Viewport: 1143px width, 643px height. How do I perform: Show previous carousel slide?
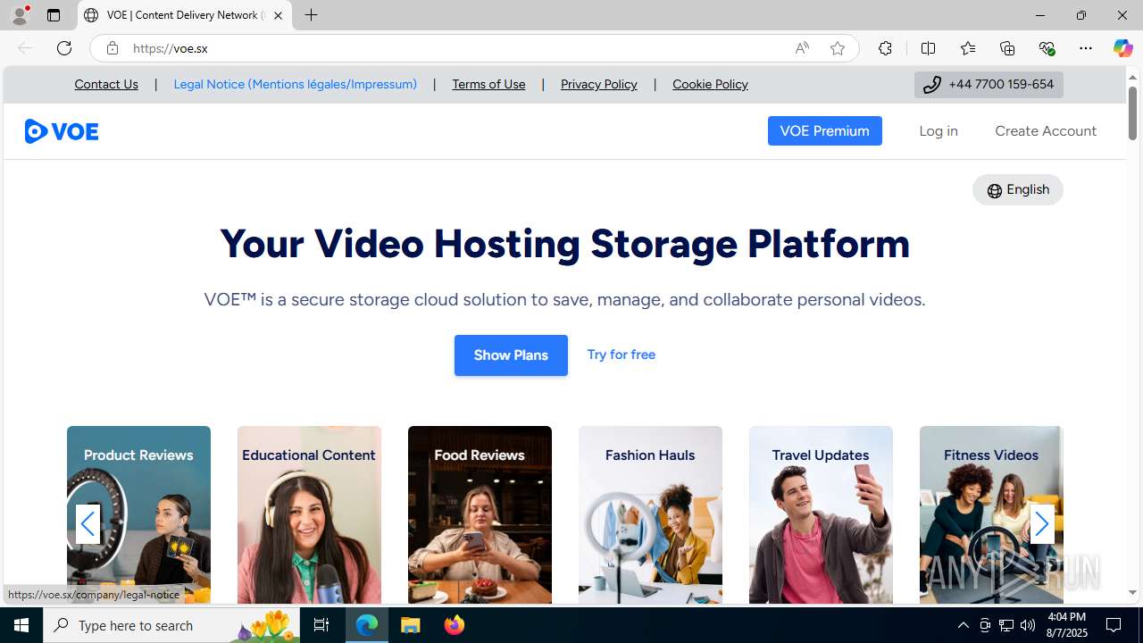pos(88,524)
